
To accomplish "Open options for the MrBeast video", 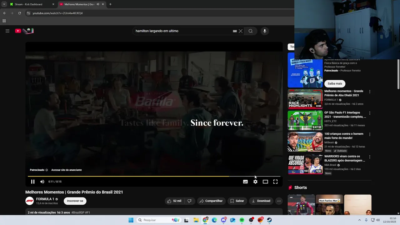I will 370,134.
